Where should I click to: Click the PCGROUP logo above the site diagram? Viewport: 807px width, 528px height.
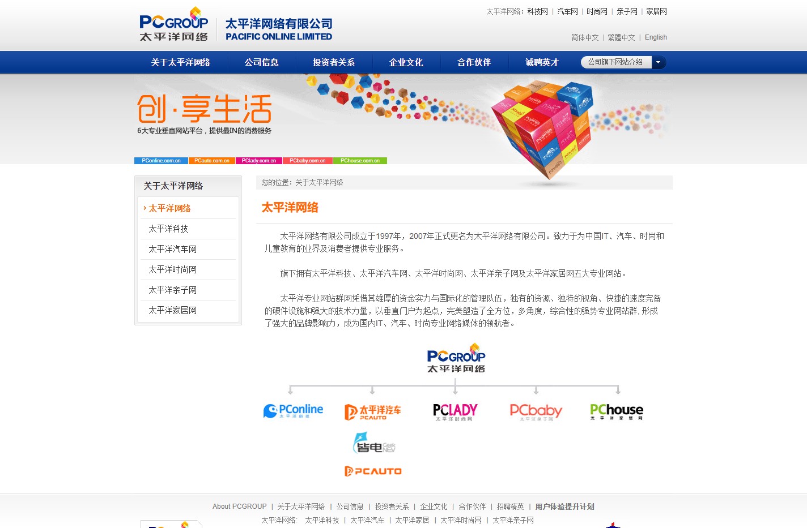[456, 358]
